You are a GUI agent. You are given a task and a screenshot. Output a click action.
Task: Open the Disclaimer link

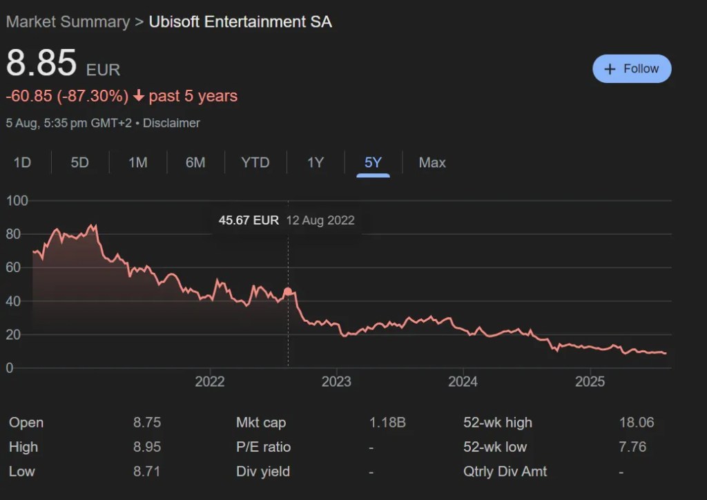171,123
